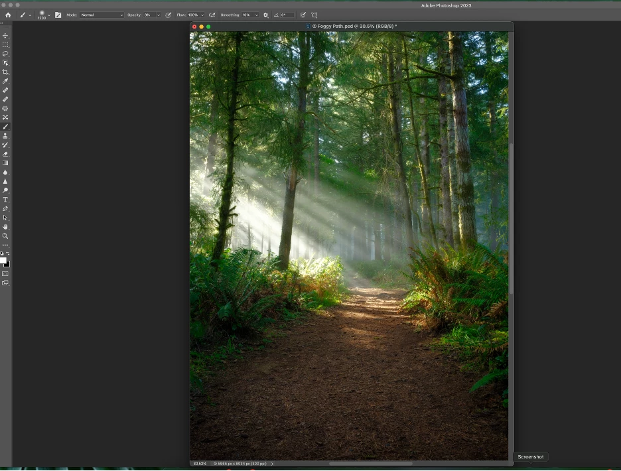Screen dimensions: 621x471
Task: Open the status bar info arrow
Action: coord(272,464)
